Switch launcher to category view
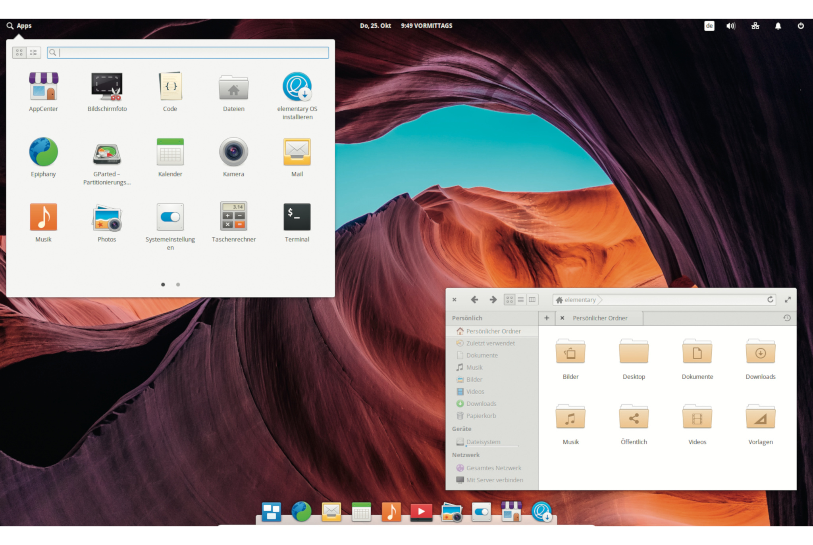Viewport: 813px width, 545px height. point(33,52)
